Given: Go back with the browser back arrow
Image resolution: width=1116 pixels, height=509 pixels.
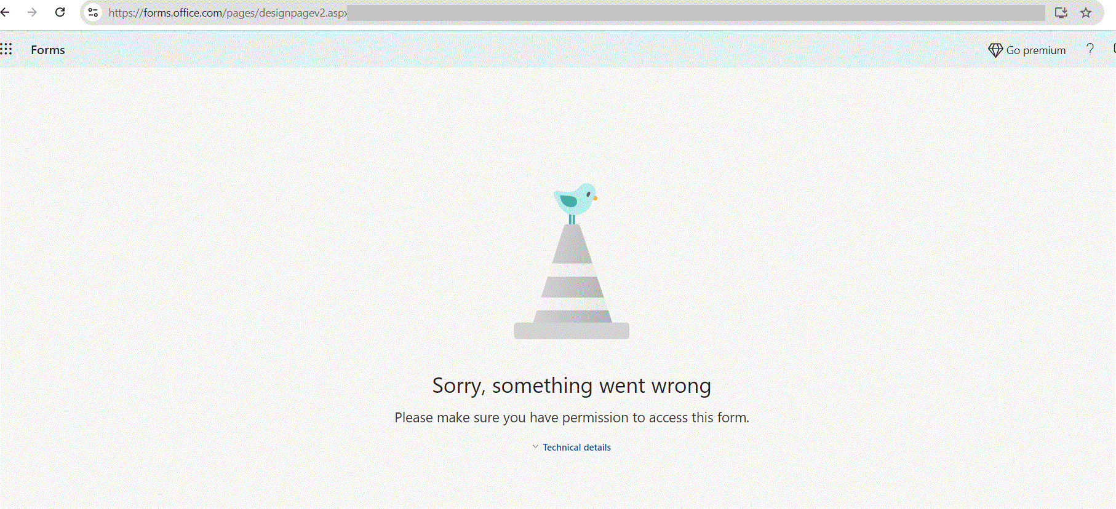Looking at the screenshot, I should click(5, 12).
